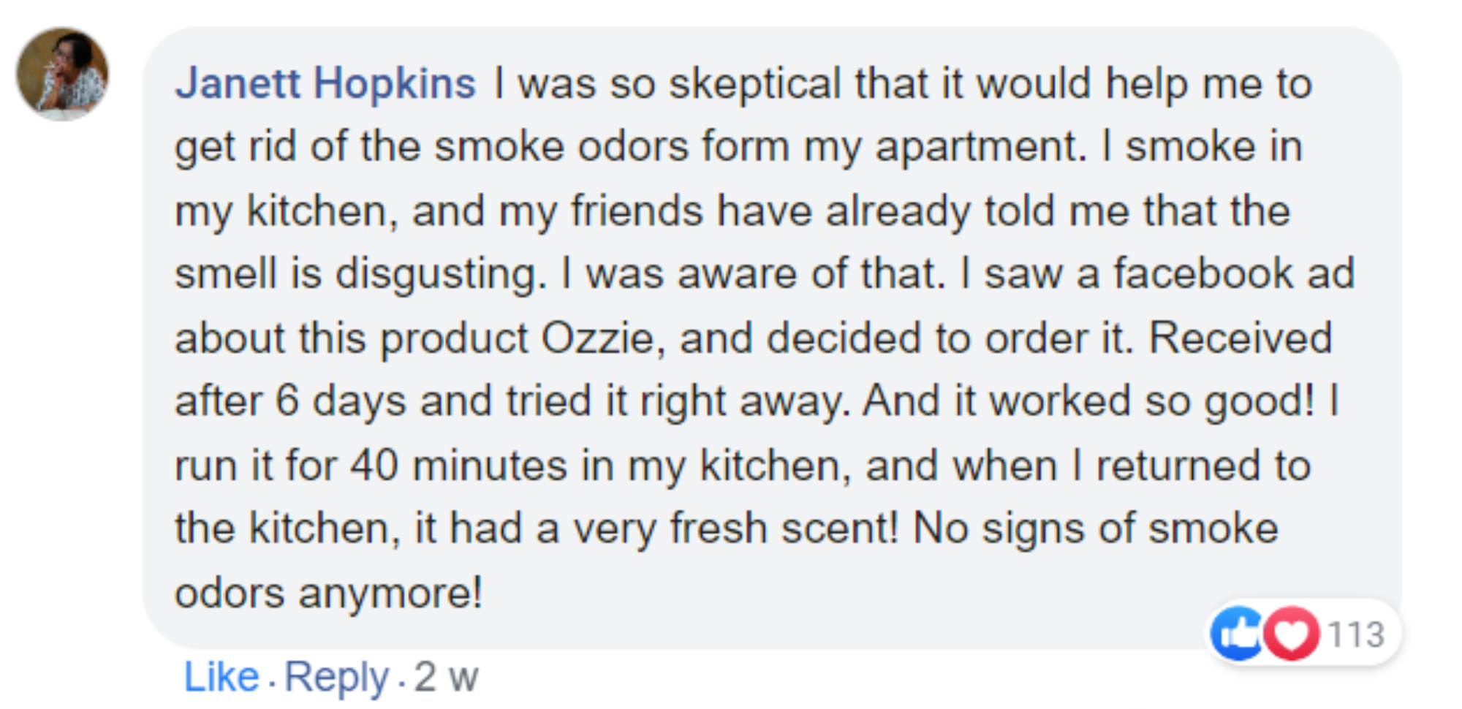
Task: Click the word "facebook" in the comment
Action: tap(1203, 274)
